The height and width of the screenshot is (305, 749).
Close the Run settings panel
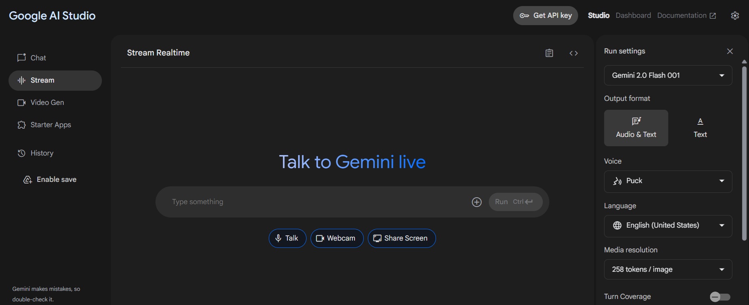coord(730,51)
